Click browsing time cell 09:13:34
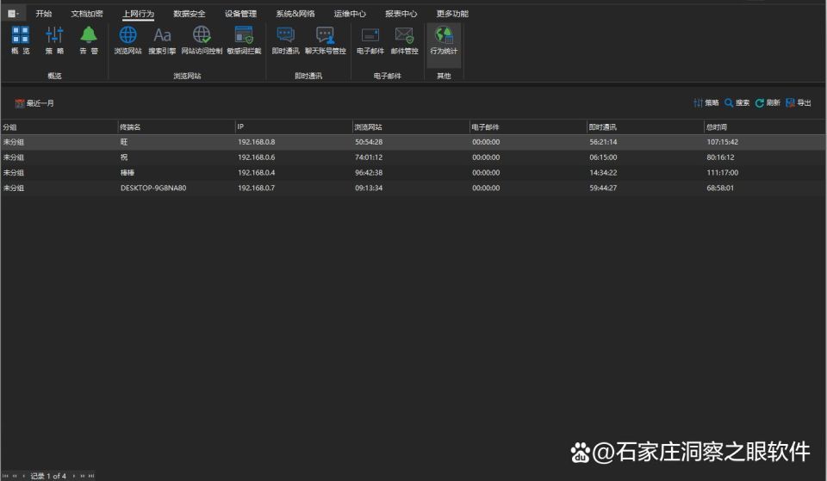This screenshot has height=481, width=827. [x=369, y=188]
